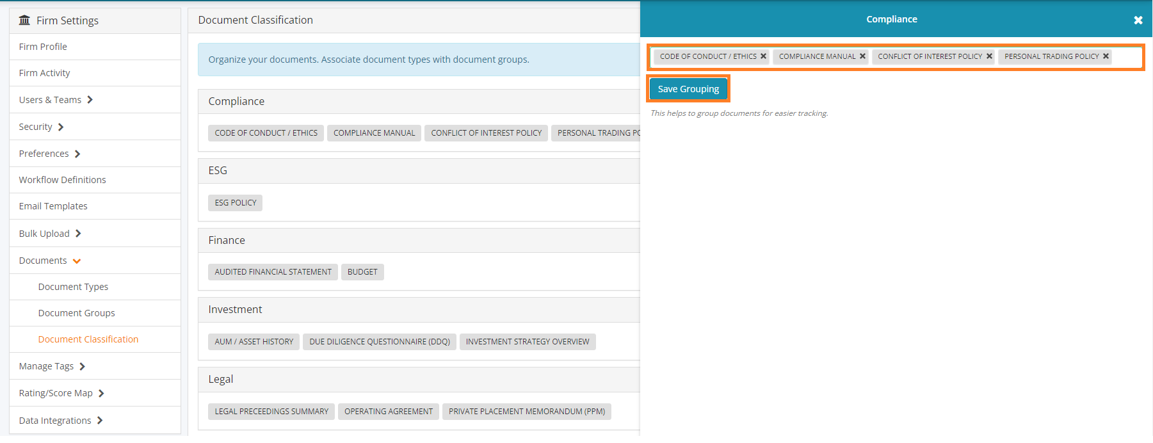This screenshot has height=443, width=1153.
Task: Expand Bulk Upload chevron
Action: [x=78, y=234]
